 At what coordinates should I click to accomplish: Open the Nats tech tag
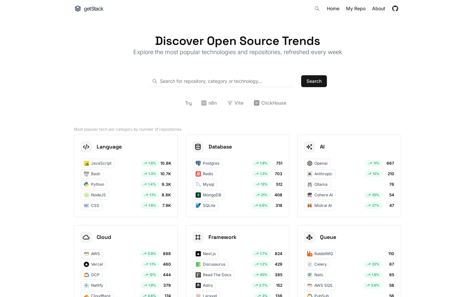(x=315, y=275)
